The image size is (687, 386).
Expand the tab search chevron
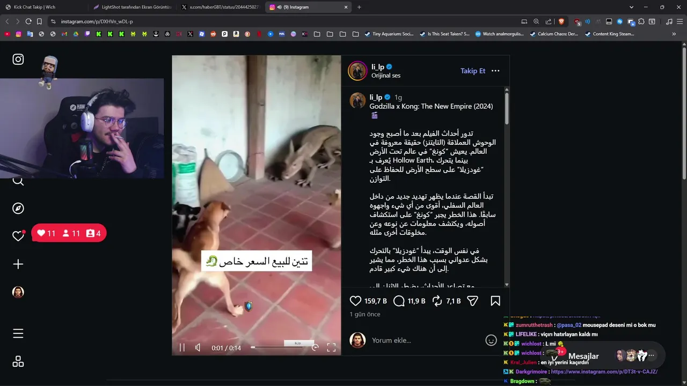[x=632, y=7]
